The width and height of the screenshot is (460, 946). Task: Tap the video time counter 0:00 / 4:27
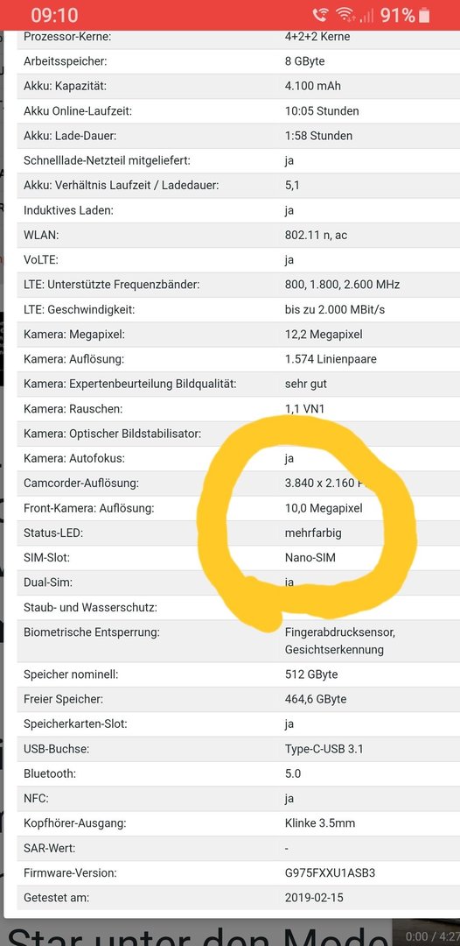point(432,936)
